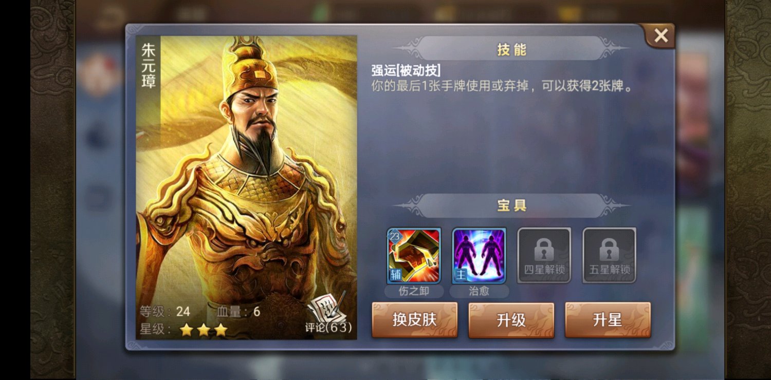This screenshot has height=380, width=771.
Task: Tap the 宝具 section header
Action: (511, 206)
